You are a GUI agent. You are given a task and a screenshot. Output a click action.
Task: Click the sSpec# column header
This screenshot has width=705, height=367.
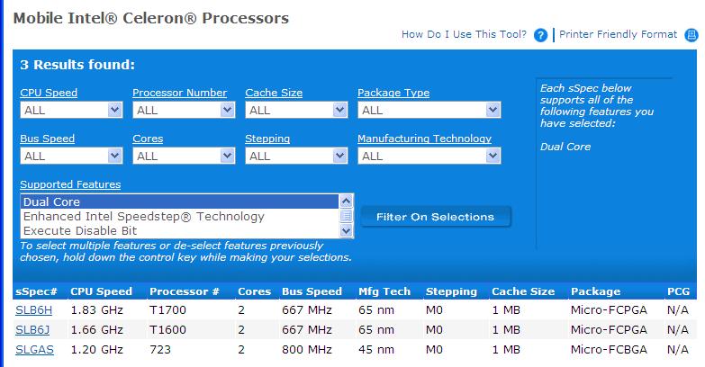pyautogui.click(x=36, y=291)
